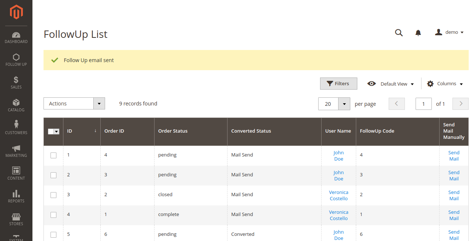Expand the Columns selector
Screen dimensions: 472x241
[x=444, y=83]
